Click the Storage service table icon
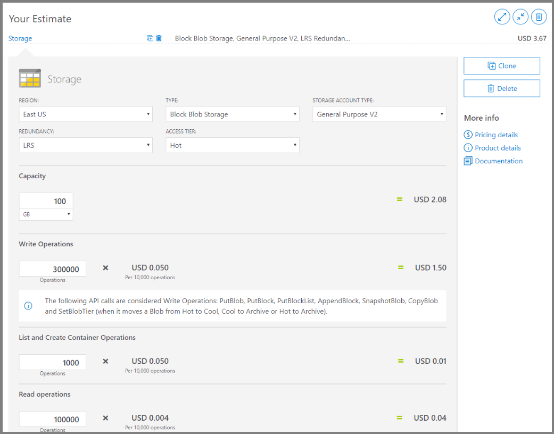554x434 pixels. point(30,78)
